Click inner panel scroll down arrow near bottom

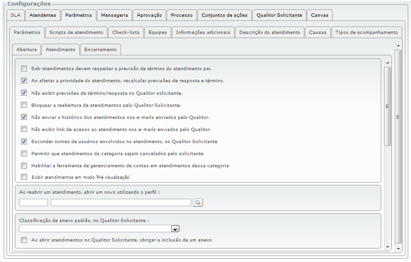(x=388, y=247)
